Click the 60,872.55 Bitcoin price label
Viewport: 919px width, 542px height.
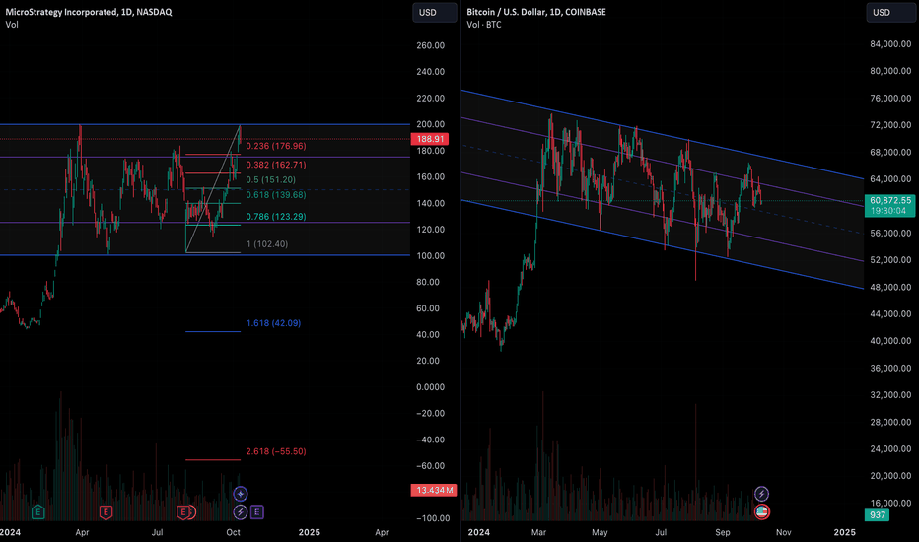point(891,200)
